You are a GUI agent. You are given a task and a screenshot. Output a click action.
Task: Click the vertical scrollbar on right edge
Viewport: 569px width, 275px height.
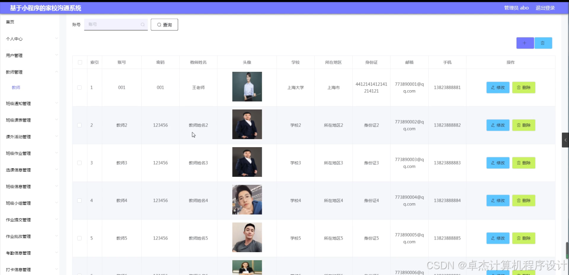[x=567, y=250]
